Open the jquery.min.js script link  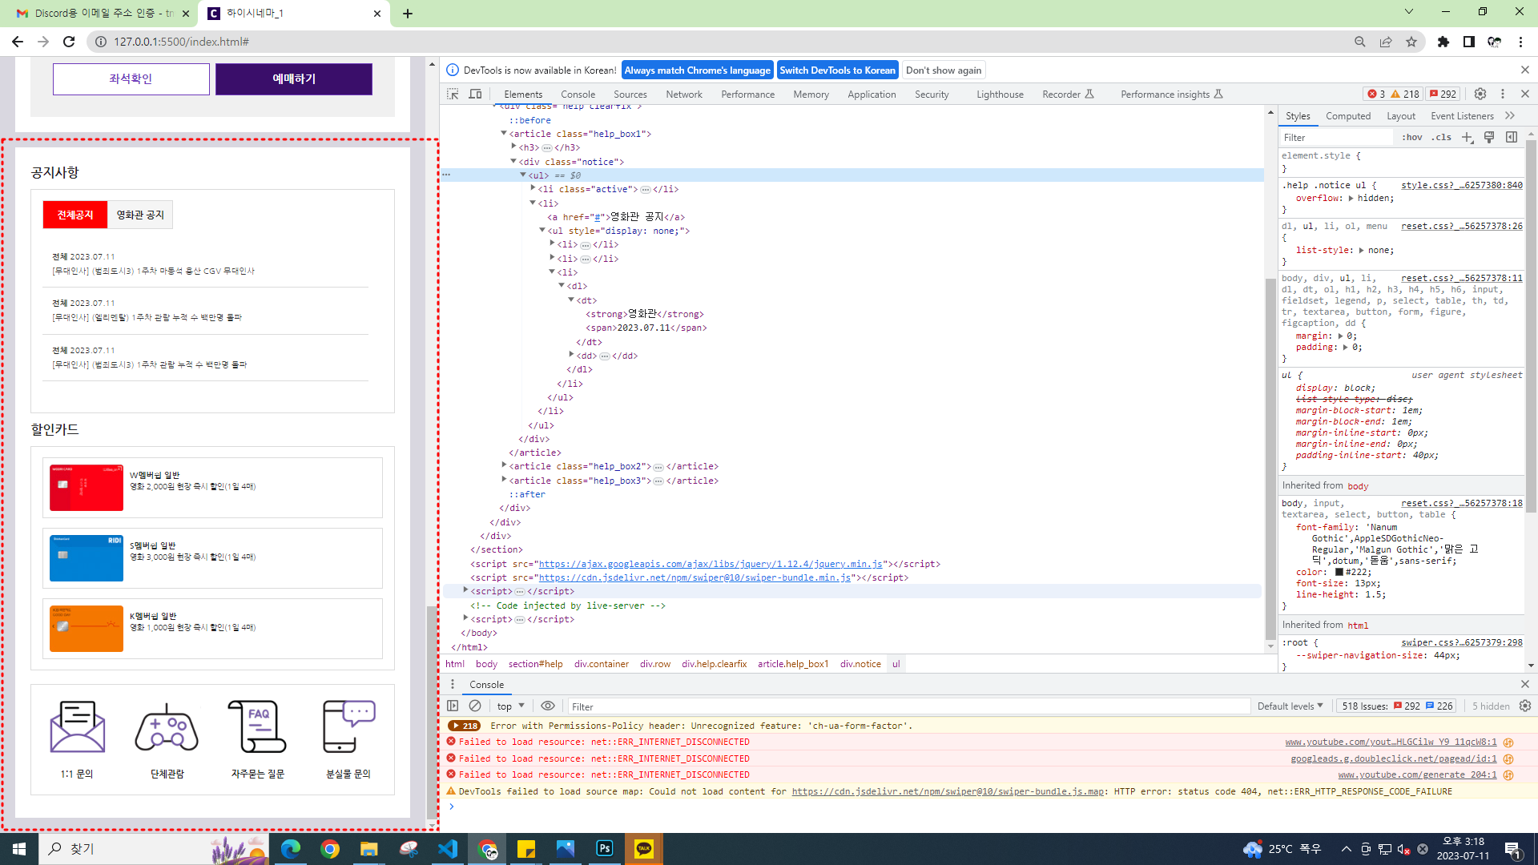click(x=710, y=564)
